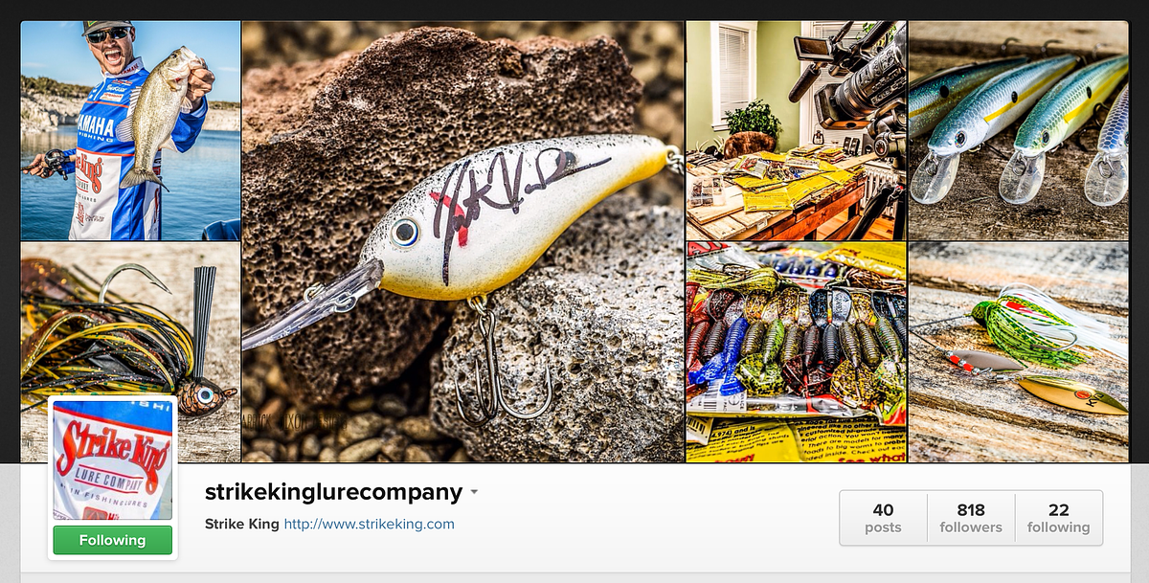Image resolution: width=1149 pixels, height=583 pixels.
Task: View the 40 posts count
Action: [x=883, y=518]
